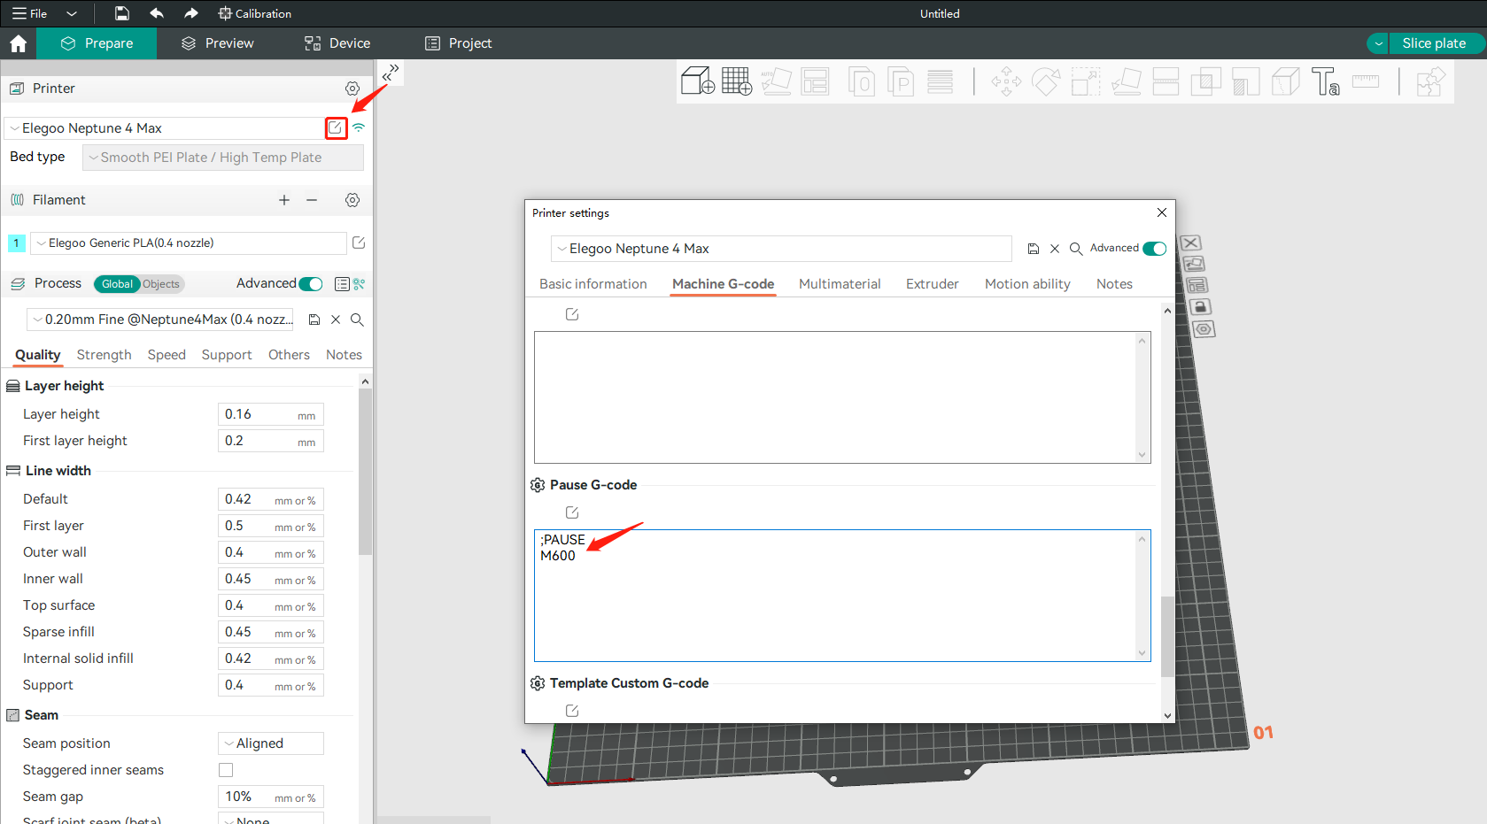The image size is (1487, 824).
Task: Click the Home icon
Action: click(x=18, y=43)
